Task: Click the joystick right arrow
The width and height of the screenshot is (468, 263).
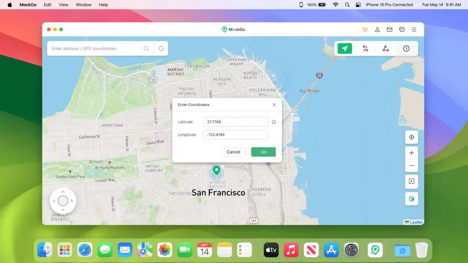Action: click(72, 201)
